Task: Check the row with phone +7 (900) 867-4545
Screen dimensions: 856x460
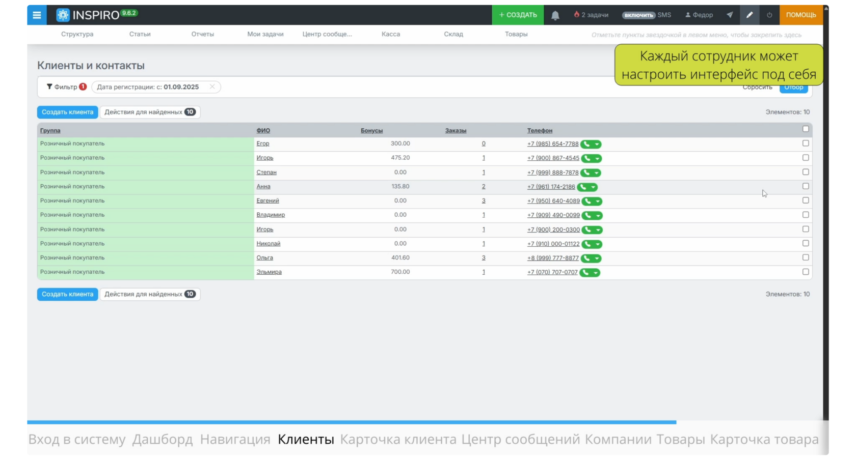Action: (x=806, y=158)
